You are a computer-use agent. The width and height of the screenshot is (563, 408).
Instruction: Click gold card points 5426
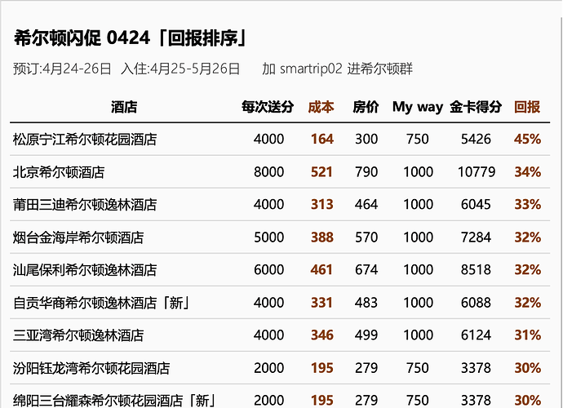point(476,140)
